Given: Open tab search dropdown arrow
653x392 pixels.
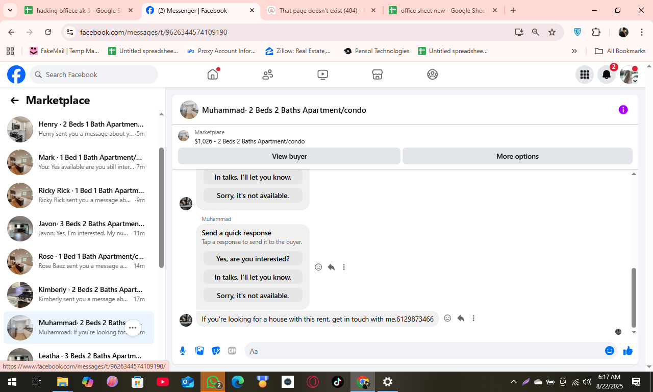Looking at the screenshot, I should [10, 10].
